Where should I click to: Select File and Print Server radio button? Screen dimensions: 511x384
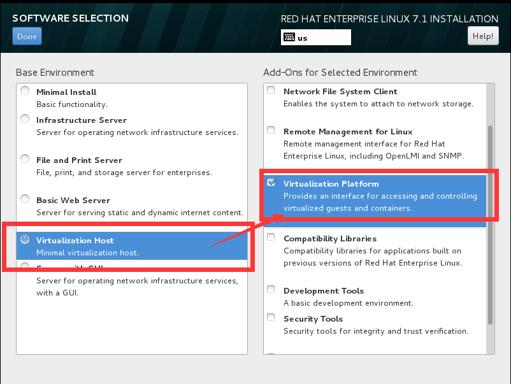tap(25, 159)
